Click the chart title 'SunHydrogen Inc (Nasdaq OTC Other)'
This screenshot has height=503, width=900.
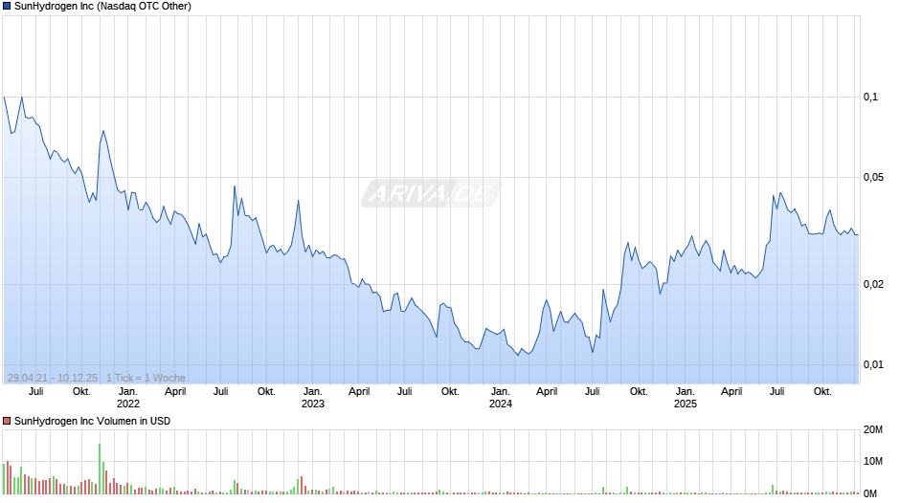[102, 7]
